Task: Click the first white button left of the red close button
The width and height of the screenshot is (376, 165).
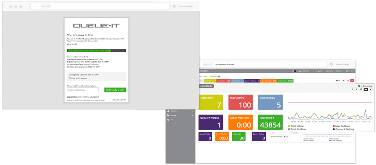Action: [338, 81]
